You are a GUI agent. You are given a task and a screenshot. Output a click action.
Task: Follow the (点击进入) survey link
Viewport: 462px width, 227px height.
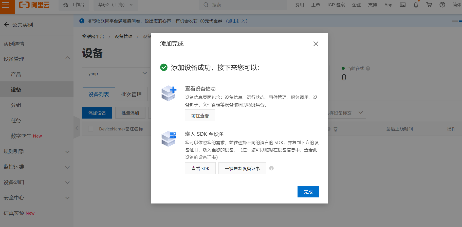pyautogui.click(x=236, y=21)
